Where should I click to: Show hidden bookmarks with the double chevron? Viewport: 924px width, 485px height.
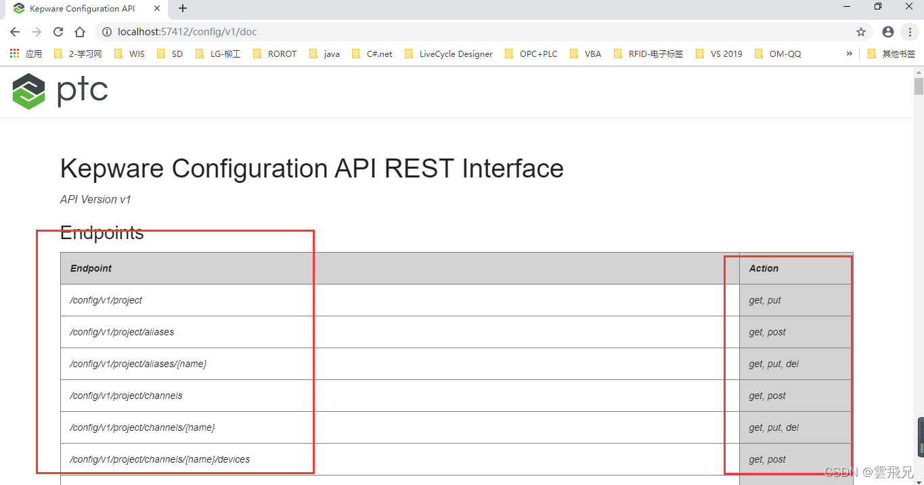(850, 54)
